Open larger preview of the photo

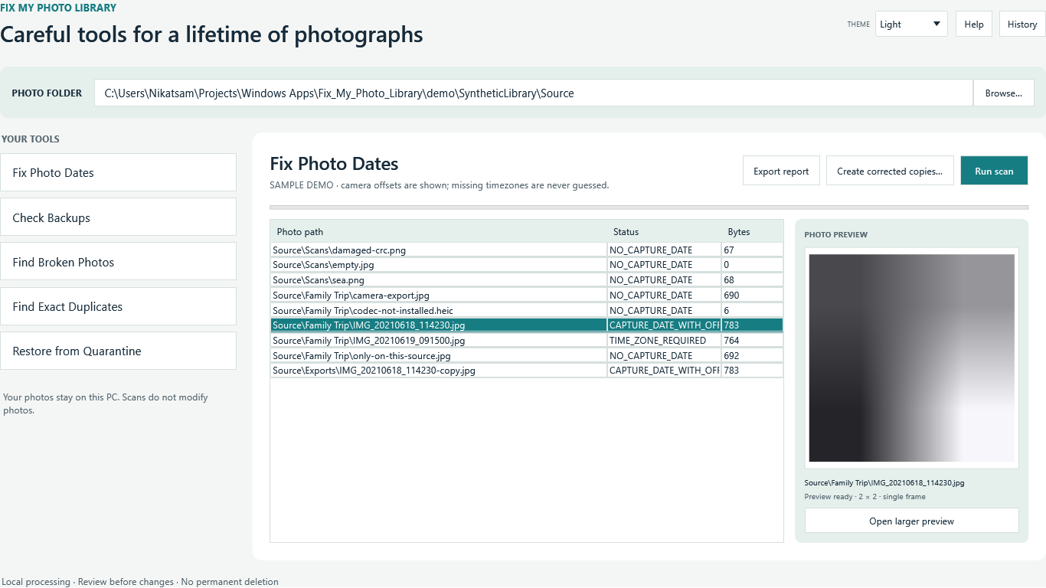coord(911,521)
